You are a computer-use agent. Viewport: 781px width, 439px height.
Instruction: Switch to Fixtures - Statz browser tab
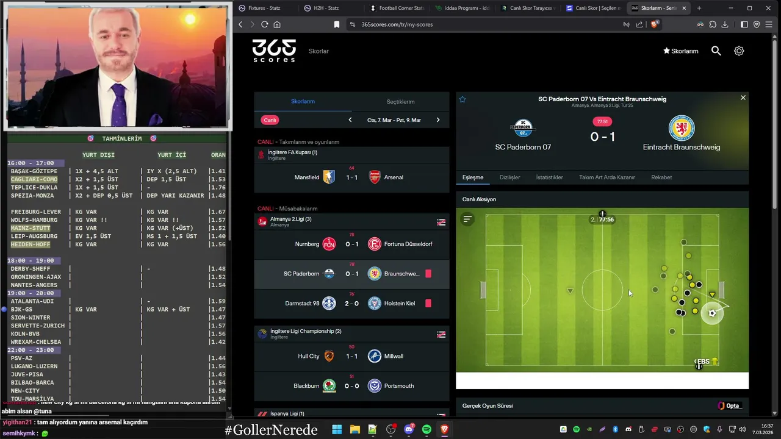[x=265, y=8]
